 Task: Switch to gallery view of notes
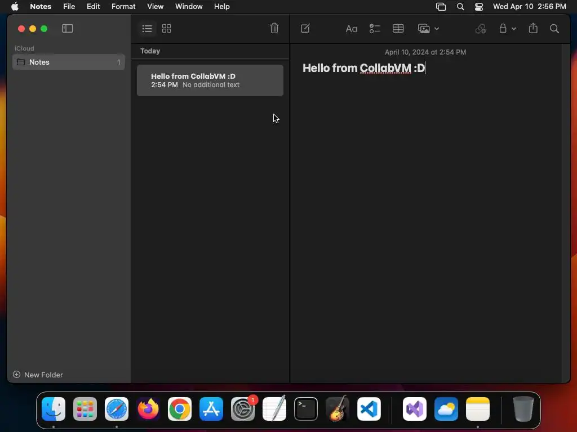pyautogui.click(x=167, y=28)
